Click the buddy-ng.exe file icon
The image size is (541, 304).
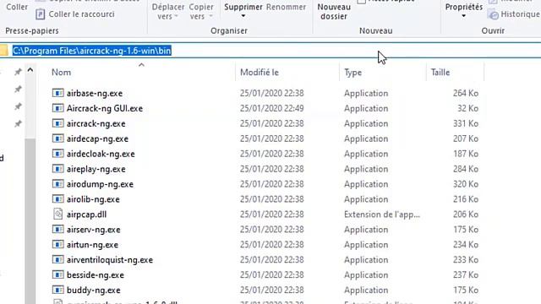[x=58, y=290]
